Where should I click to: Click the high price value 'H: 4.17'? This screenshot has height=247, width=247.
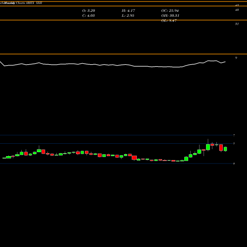(x=128, y=11)
